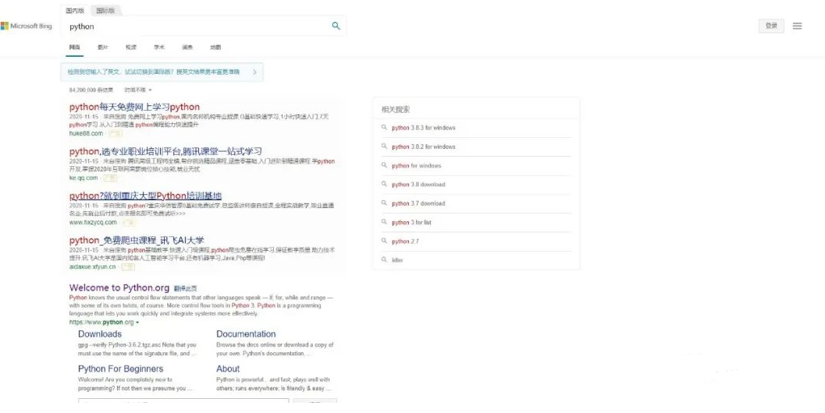
Task: Click the 登录 sign-in button
Action: pos(770,26)
